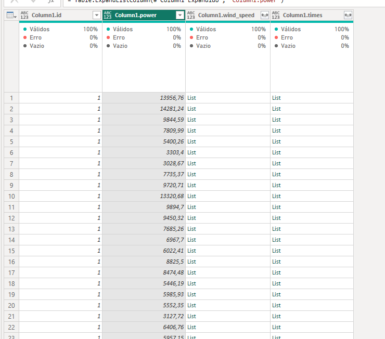
Task: Open times List in row 21
Action: [x=276, y=316]
